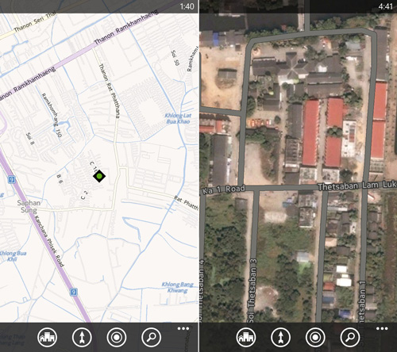This screenshot has width=397, height=352.
Task: Select the Saphan Sung district label
Action: coord(29,206)
